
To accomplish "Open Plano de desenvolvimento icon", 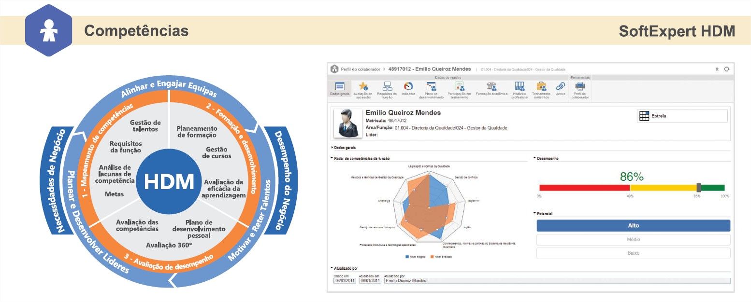I will (431, 86).
